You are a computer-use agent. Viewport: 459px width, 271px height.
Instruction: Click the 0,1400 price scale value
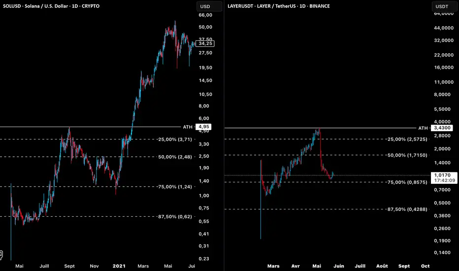(x=442, y=253)
